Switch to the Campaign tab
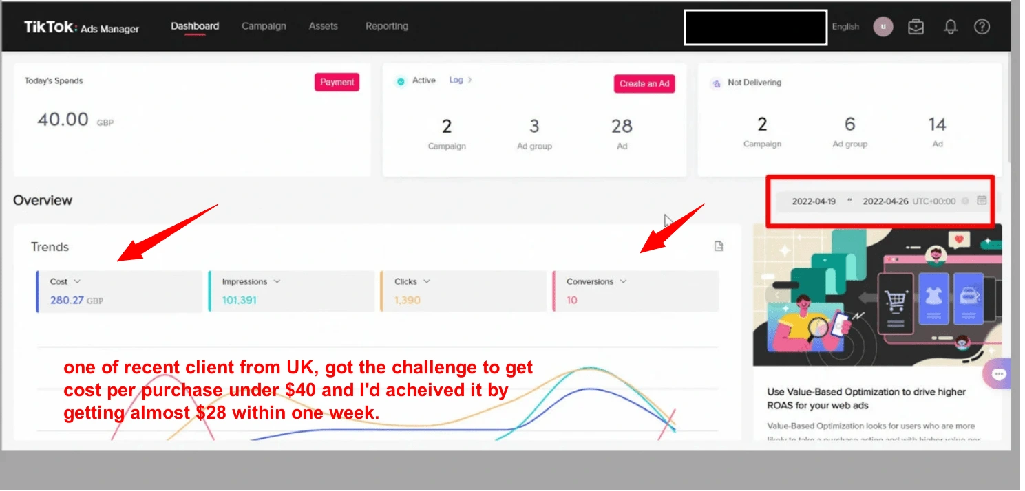This screenshot has height=491, width=1025. (x=264, y=26)
